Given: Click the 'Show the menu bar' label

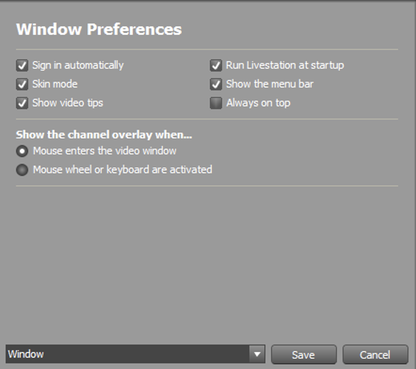Looking at the screenshot, I should pyautogui.click(x=270, y=84).
